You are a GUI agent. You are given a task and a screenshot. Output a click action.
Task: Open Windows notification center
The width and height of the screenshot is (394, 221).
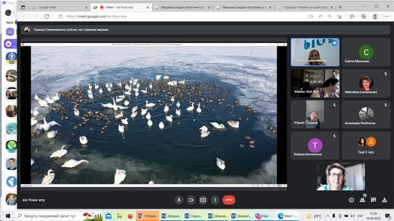(x=388, y=215)
